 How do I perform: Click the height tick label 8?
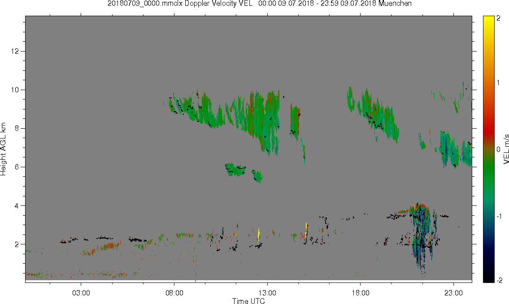click(17, 129)
